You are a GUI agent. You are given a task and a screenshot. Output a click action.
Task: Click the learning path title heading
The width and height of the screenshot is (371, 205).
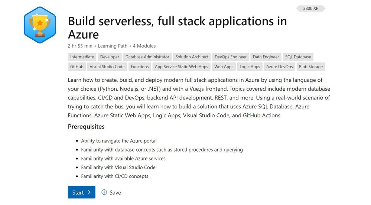pos(178,27)
